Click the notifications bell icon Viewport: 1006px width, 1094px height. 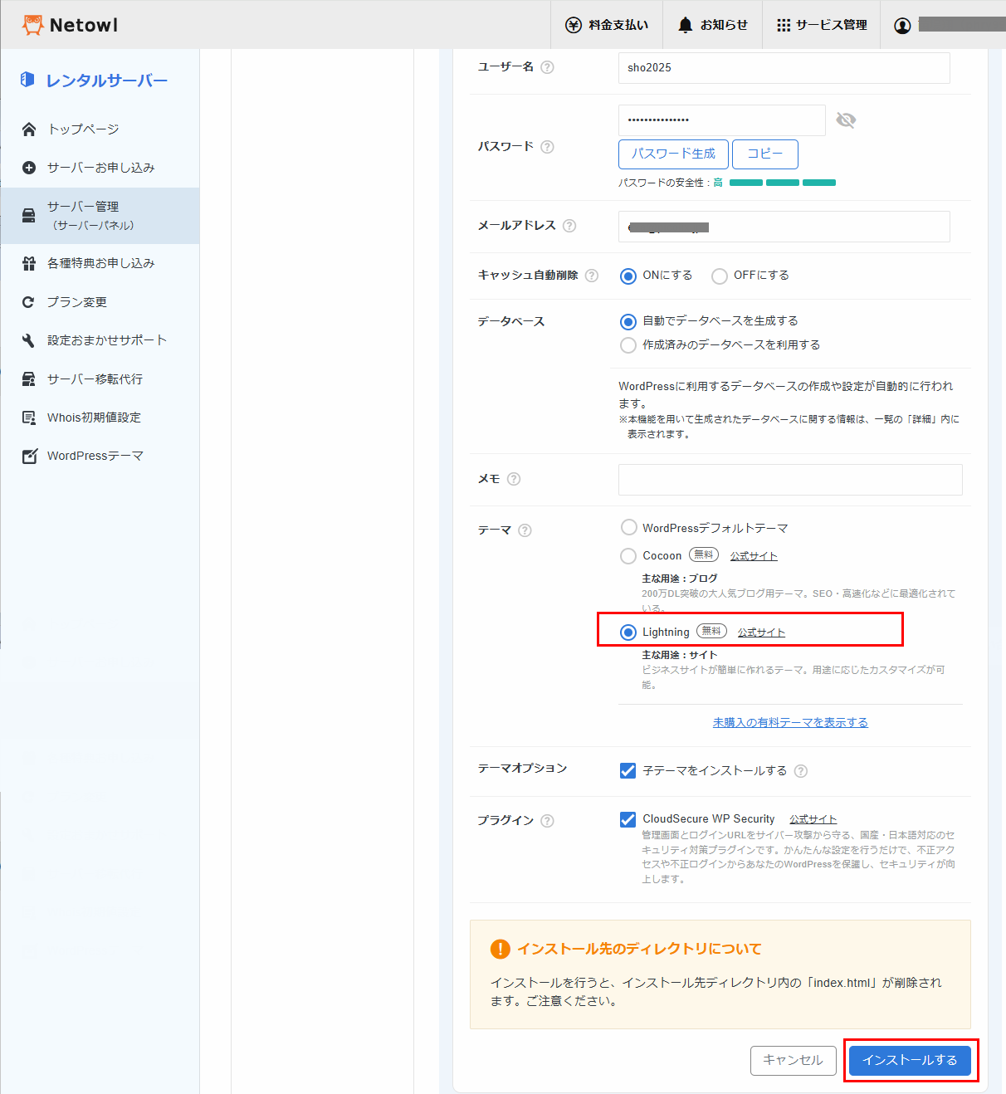coord(686,25)
